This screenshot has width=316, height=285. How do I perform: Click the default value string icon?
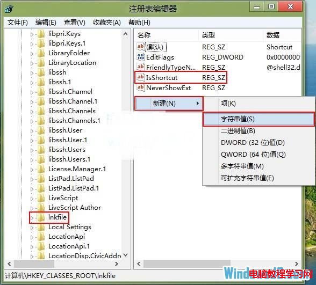[x=140, y=47]
